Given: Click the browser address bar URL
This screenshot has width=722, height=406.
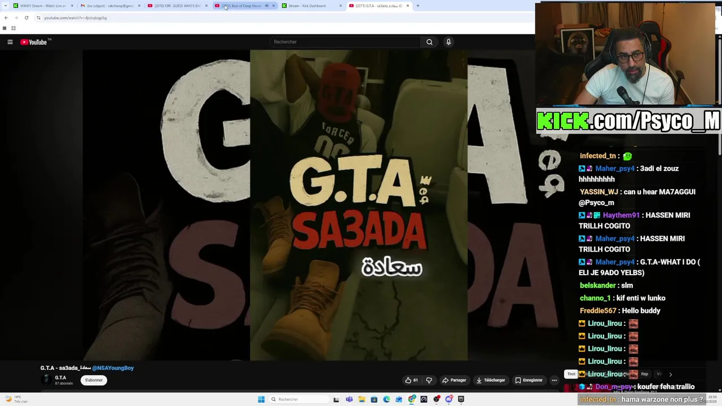Looking at the screenshot, I should pyautogui.click(x=76, y=17).
